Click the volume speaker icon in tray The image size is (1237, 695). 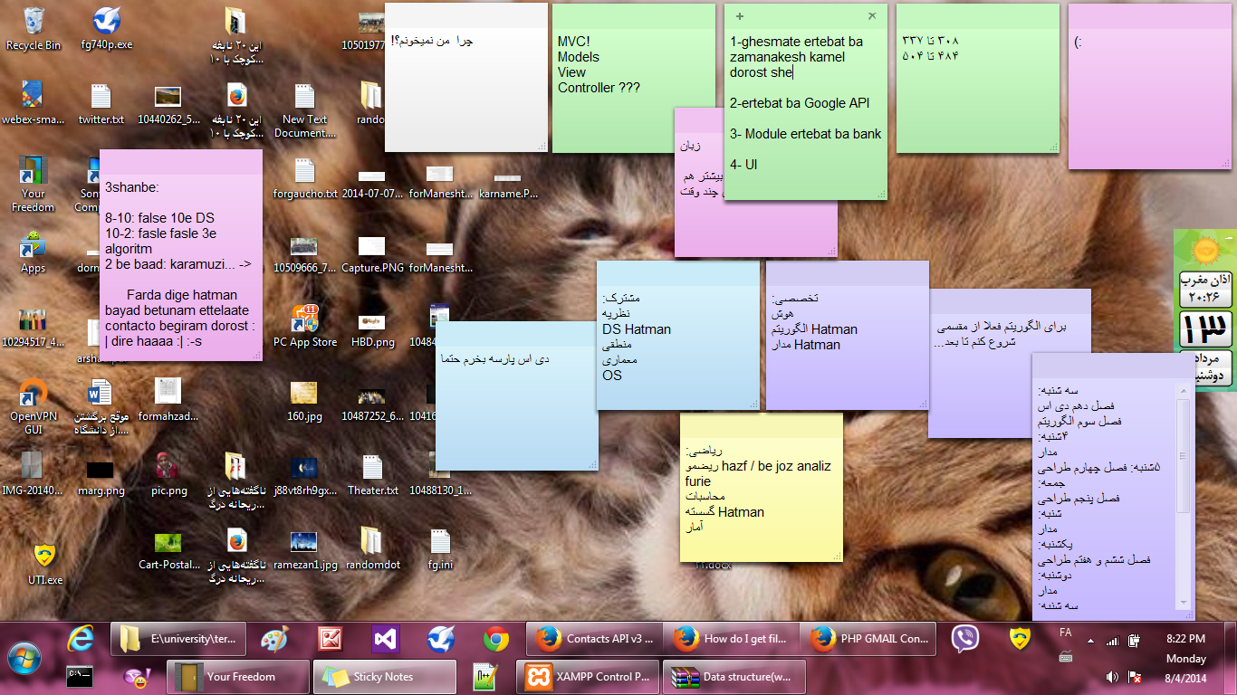click(x=1112, y=677)
